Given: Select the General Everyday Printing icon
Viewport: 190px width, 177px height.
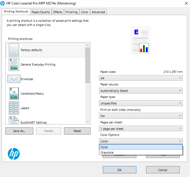Looking at the screenshot, I should coord(14,64).
